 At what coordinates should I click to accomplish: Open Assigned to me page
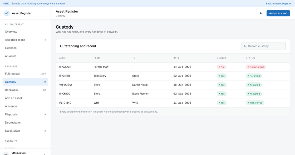point(25,40)
